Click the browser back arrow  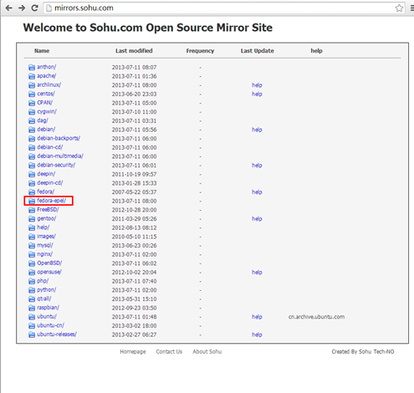click(x=9, y=8)
